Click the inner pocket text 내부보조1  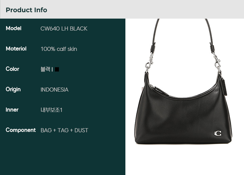click(x=52, y=110)
